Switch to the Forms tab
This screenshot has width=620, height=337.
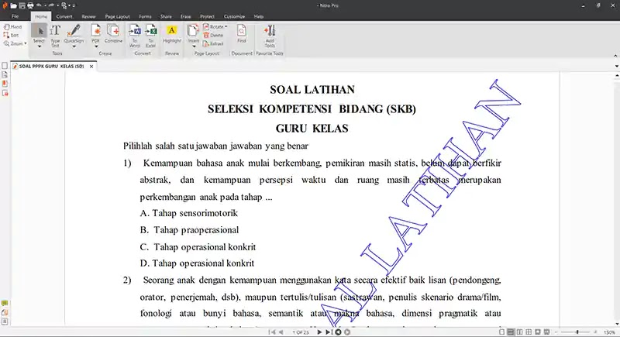[x=145, y=16]
